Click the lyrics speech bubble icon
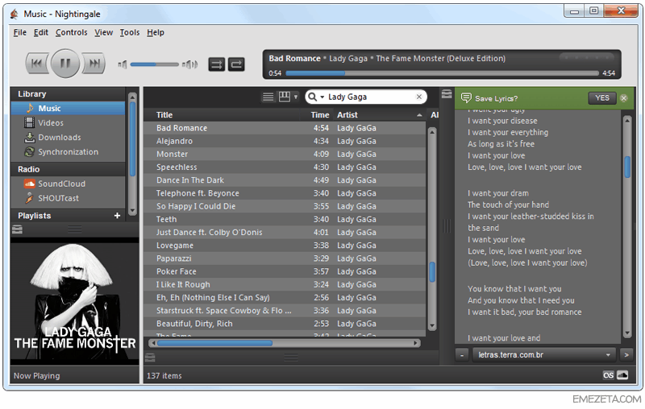The image size is (645, 409). click(x=466, y=97)
